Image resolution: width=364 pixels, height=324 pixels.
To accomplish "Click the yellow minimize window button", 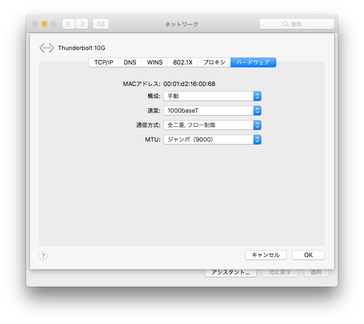I will tap(44, 24).
